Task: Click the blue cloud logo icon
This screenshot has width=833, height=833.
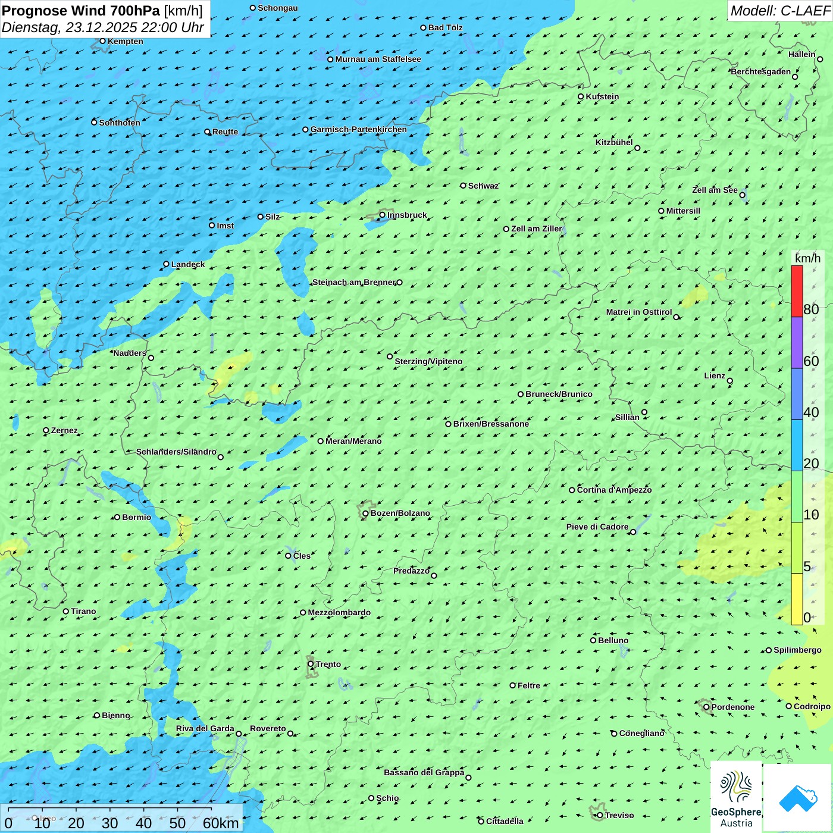Action: [x=797, y=798]
